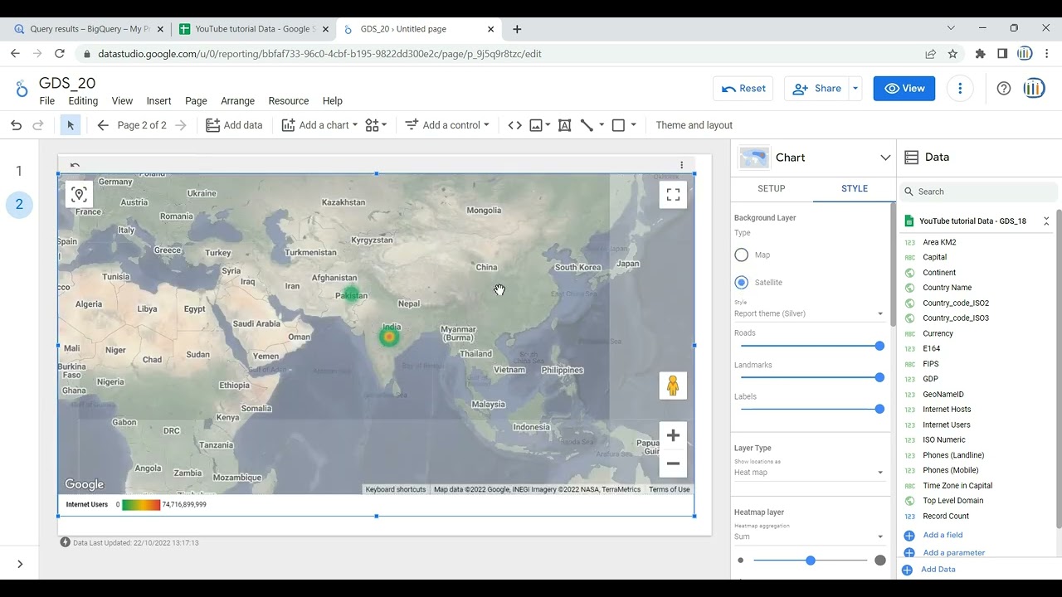This screenshot has width=1062, height=597.
Task: Open the community visualizations icon
Action: pyautogui.click(x=376, y=125)
